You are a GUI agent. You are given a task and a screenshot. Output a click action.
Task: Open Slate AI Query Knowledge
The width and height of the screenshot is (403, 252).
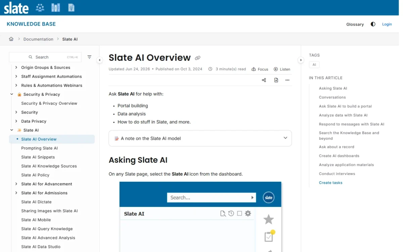pyautogui.click(x=47, y=229)
